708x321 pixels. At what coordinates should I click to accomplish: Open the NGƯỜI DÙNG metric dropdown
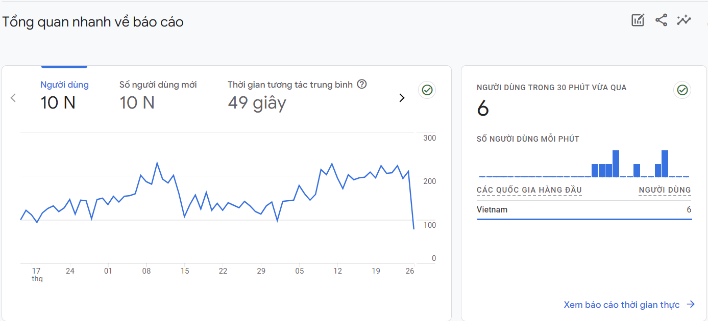point(665,190)
